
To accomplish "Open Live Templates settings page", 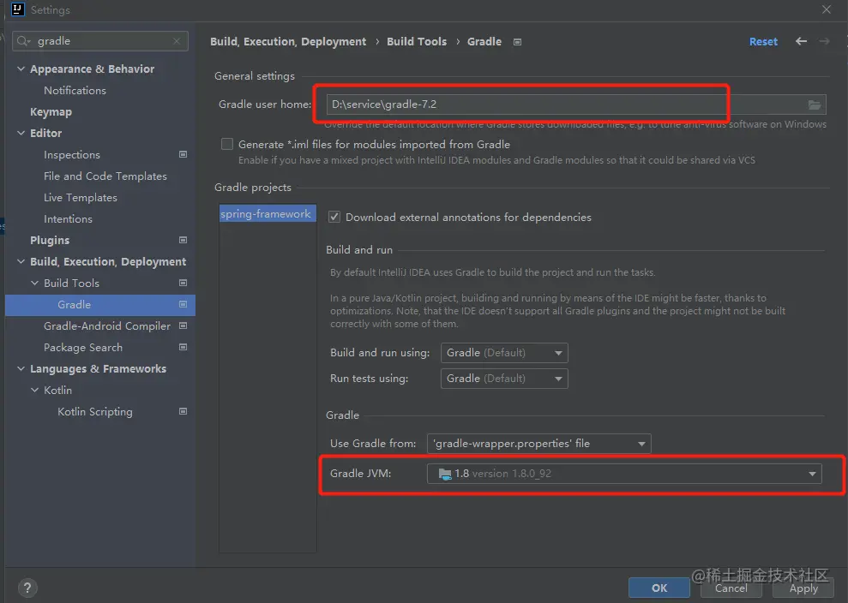I will point(81,197).
